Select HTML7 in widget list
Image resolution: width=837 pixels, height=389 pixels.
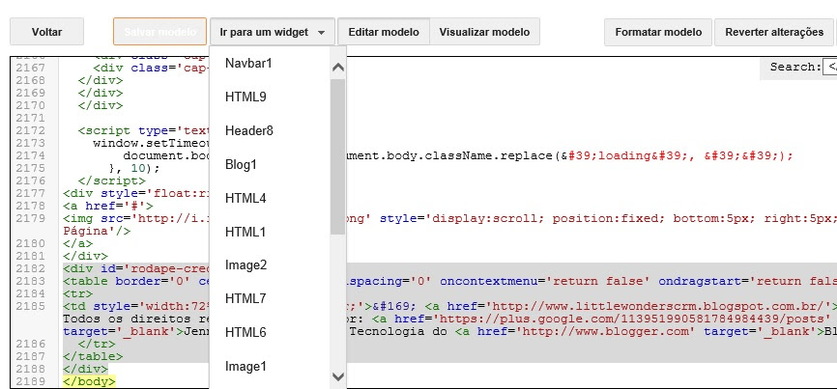coord(270,298)
